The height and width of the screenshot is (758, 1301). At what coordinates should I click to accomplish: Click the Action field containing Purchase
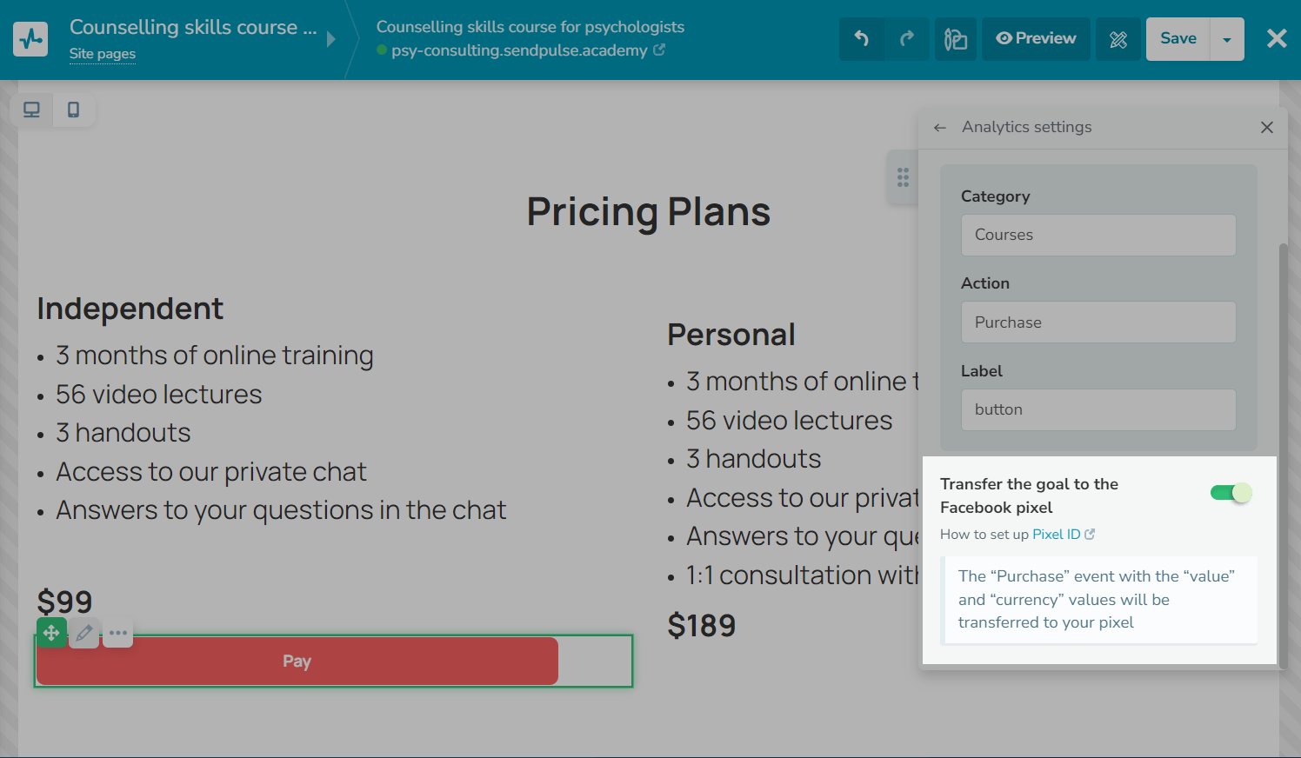pyautogui.click(x=1098, y=322)
